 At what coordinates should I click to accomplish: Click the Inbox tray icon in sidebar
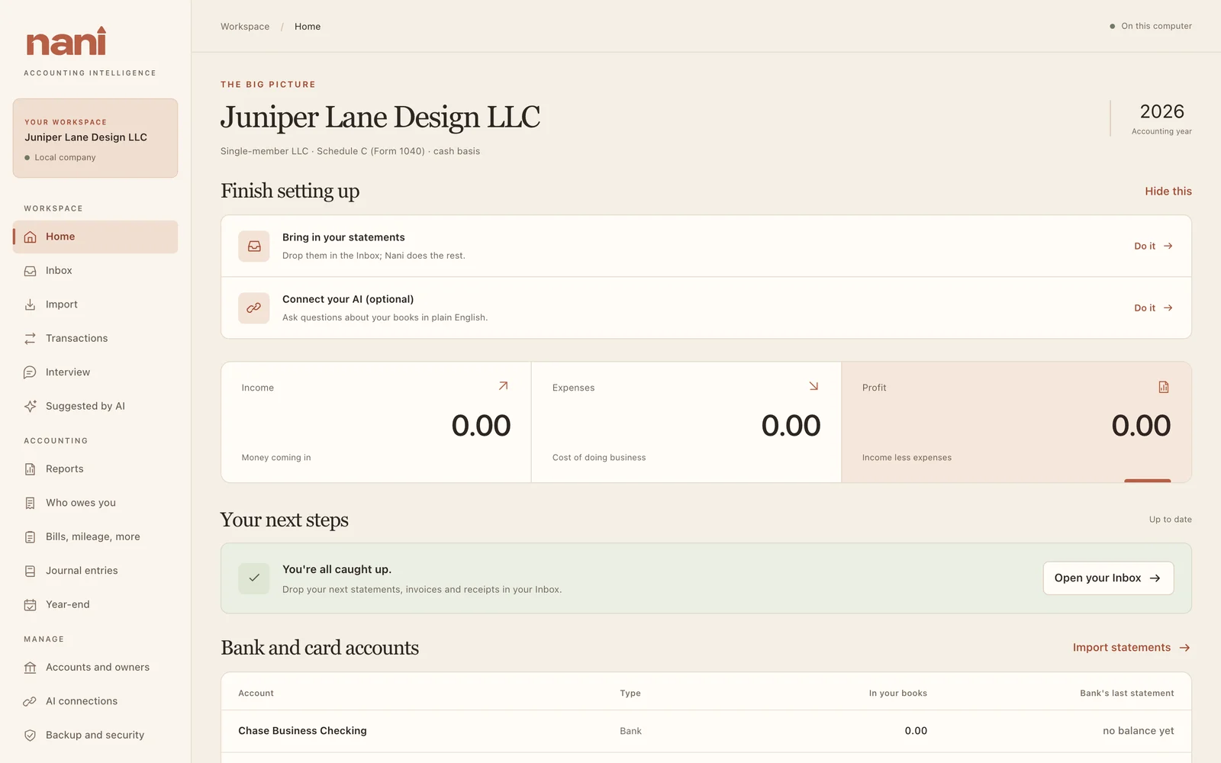coord(30,271)
